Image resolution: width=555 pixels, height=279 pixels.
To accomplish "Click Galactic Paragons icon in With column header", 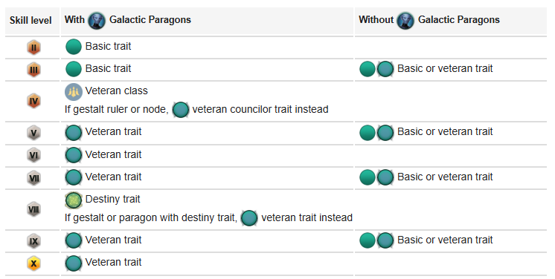I will point(97,20).
